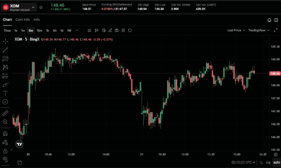The width and height of the screenshot is (281, 168).
Task: Hide all drawings with eye icon
Action: (5, 159)
